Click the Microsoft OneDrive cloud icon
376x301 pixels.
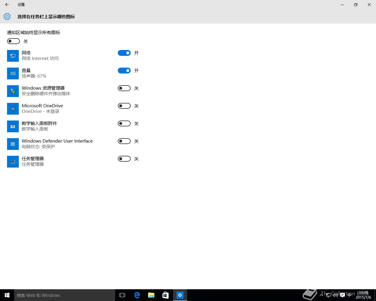tap(13, 109)
